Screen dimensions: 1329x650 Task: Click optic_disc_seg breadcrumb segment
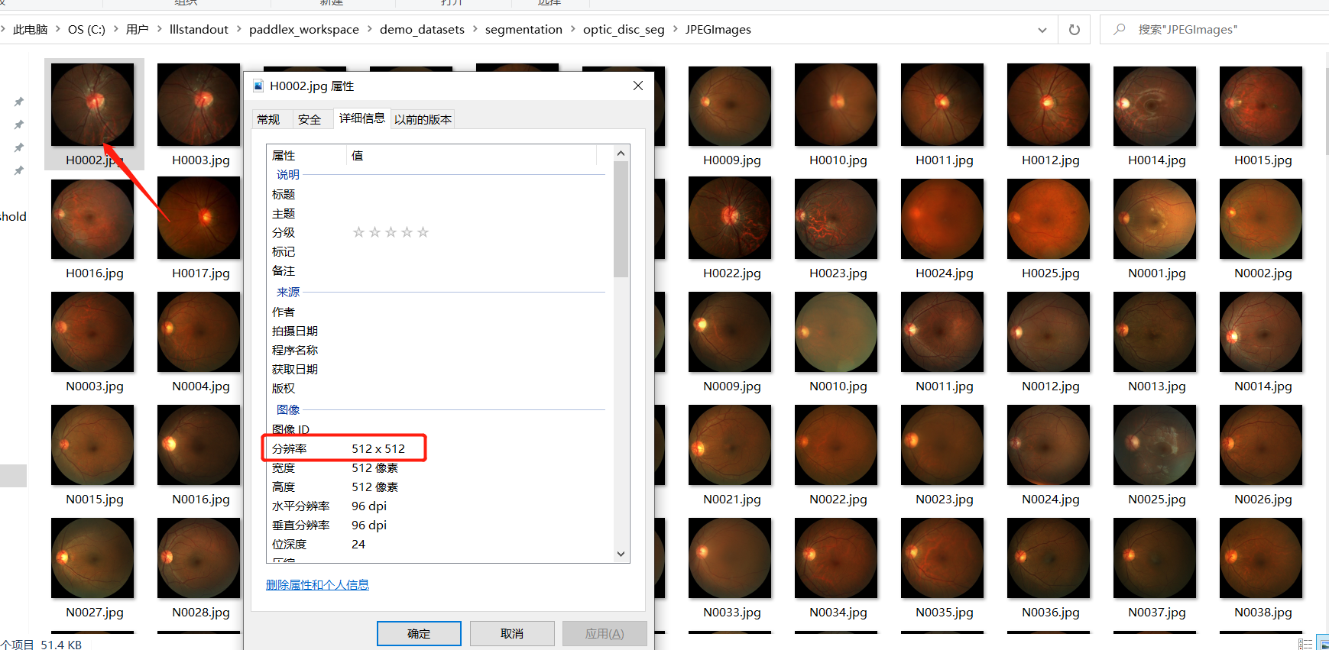[624, 30]
